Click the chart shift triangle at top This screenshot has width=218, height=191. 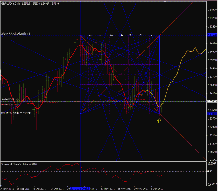(165, 2)
